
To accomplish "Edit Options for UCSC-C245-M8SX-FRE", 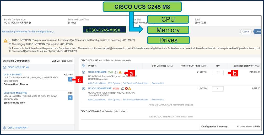I will point(114,100).
